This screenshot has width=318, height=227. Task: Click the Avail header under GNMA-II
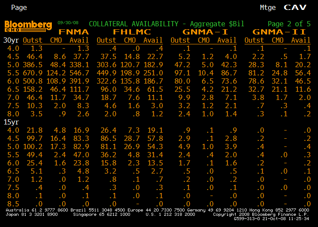pyautogui.click(x=301, y=40)
